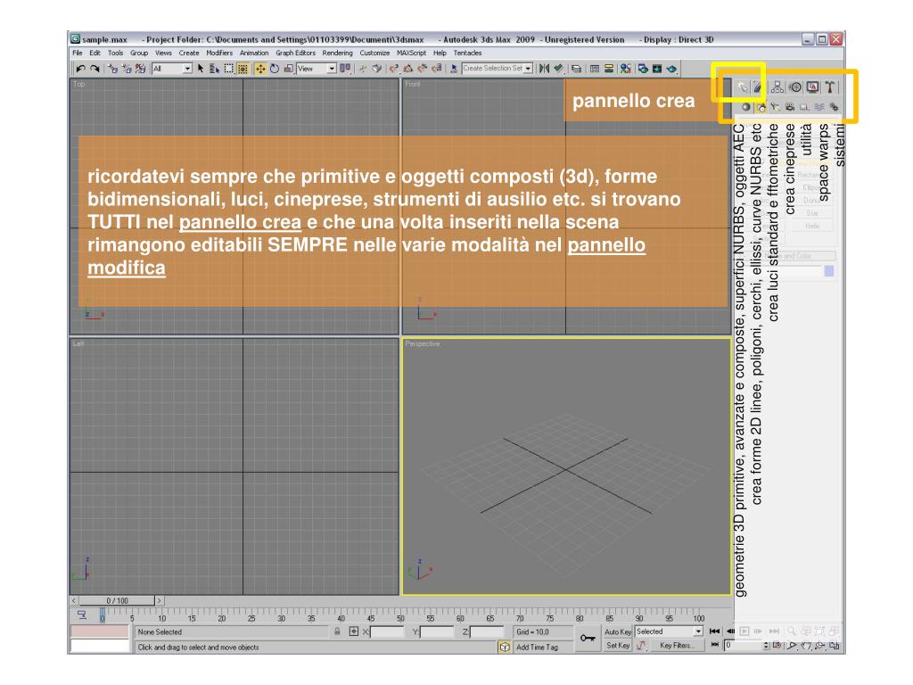Toggle the selection lock padlock
This screenshot has height=685, width=913.
click(x=338, y=631)
